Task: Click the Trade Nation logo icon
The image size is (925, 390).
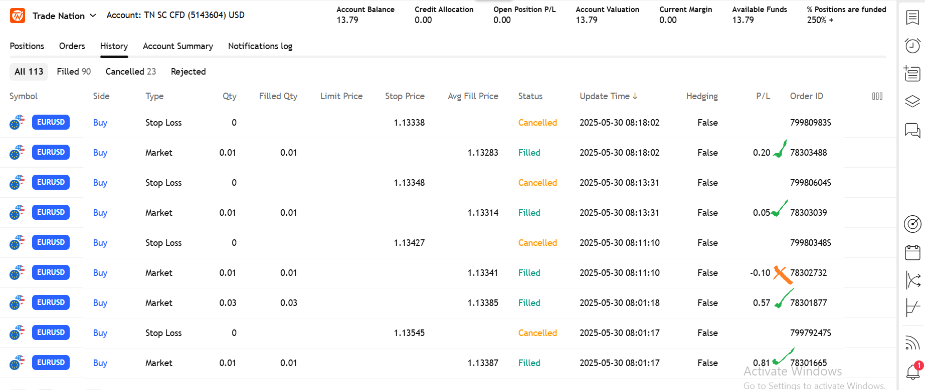Action: (18, 16)
